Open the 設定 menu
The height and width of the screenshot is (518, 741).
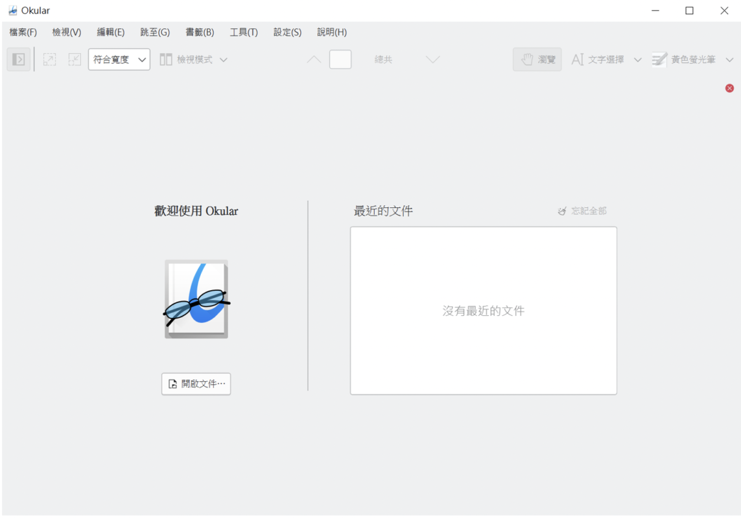(287, 32)
